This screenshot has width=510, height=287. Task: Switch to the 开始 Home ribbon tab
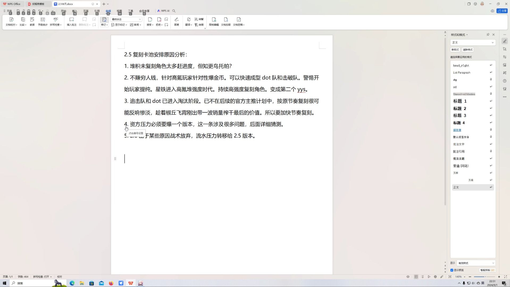pos(63,11)
